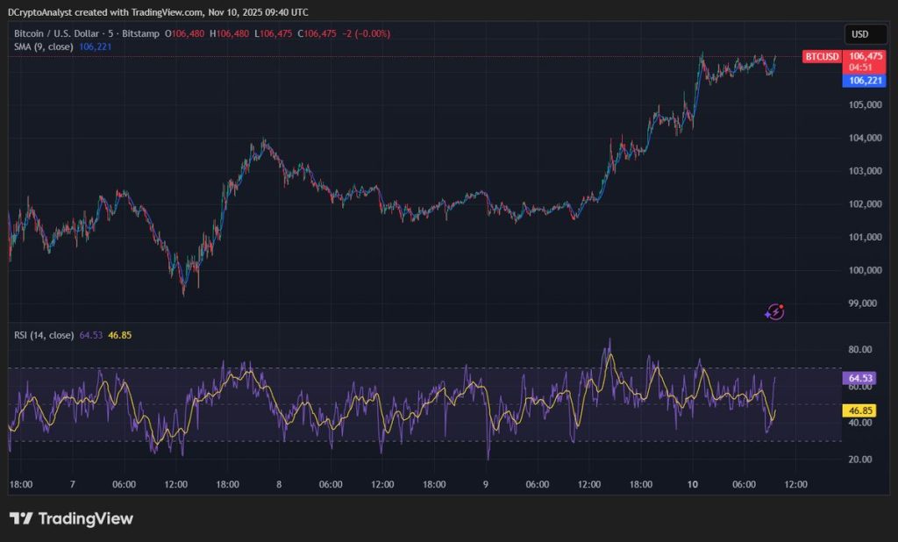Click the date 10 on the time axis
The height and width of the screenshot is (542, 898).
(x=692, y=483)
